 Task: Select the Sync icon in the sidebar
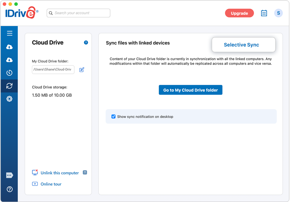(x=9, y=86)
